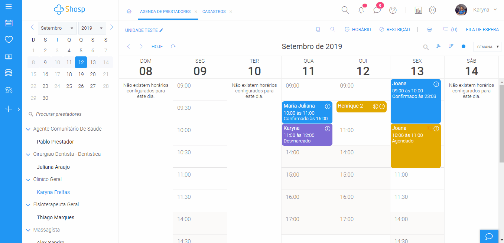This screenshot has height=243, width=504.
Task: Open the financial money sidebar icon
Action: click(x=9, y=56)
